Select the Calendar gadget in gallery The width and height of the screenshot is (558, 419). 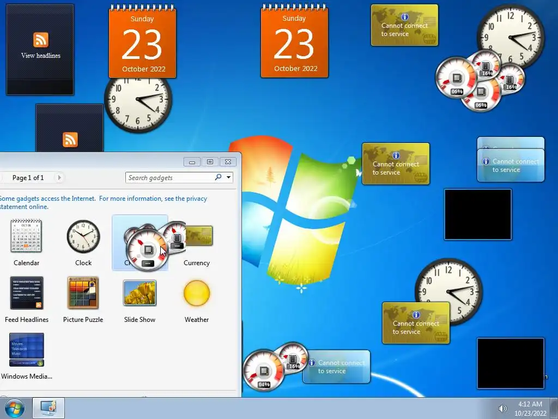pyautogui.click(x=26, y=236)
